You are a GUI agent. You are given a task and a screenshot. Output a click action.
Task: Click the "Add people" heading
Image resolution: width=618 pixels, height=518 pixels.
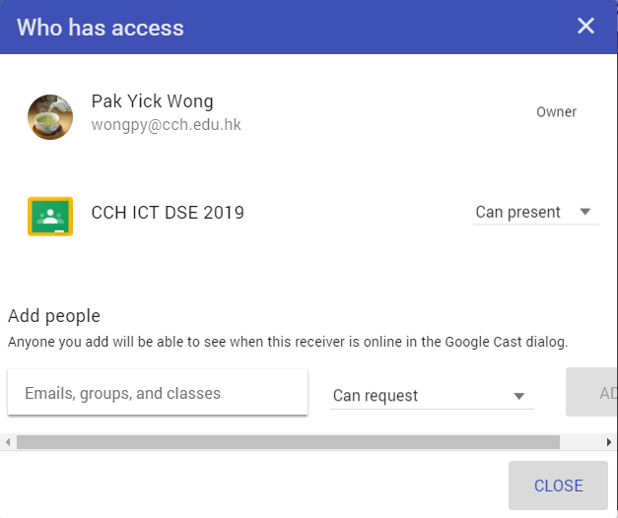point(54,316)
